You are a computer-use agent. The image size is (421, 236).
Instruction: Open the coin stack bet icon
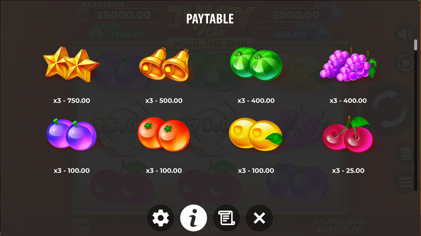click(406, 154)
